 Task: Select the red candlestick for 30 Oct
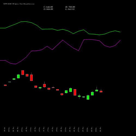(5, 85)
